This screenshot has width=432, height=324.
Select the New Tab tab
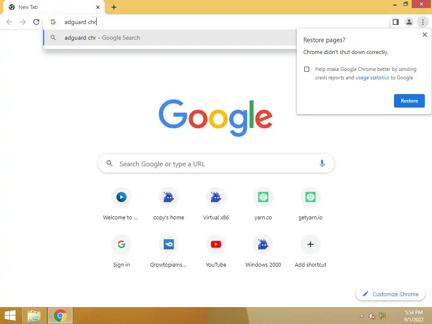pos(54,7)
